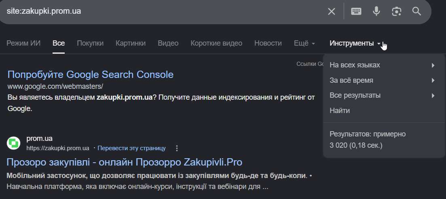Open the Картинки tab

coord(131,43)
